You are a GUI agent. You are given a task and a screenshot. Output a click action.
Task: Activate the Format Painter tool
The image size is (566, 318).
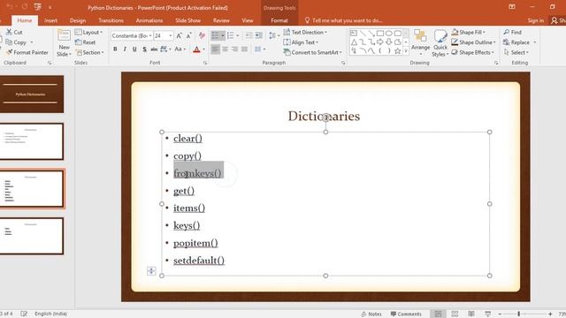(27, 52)
